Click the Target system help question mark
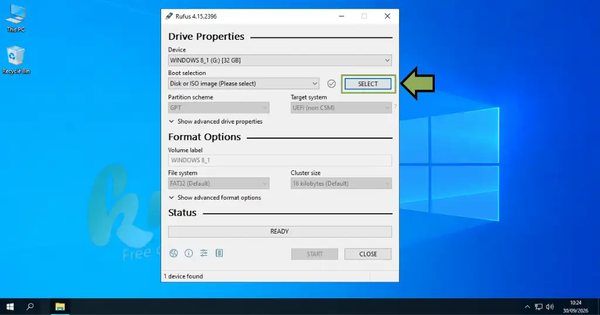Screen dimensions: 600x315 point(396,107)
